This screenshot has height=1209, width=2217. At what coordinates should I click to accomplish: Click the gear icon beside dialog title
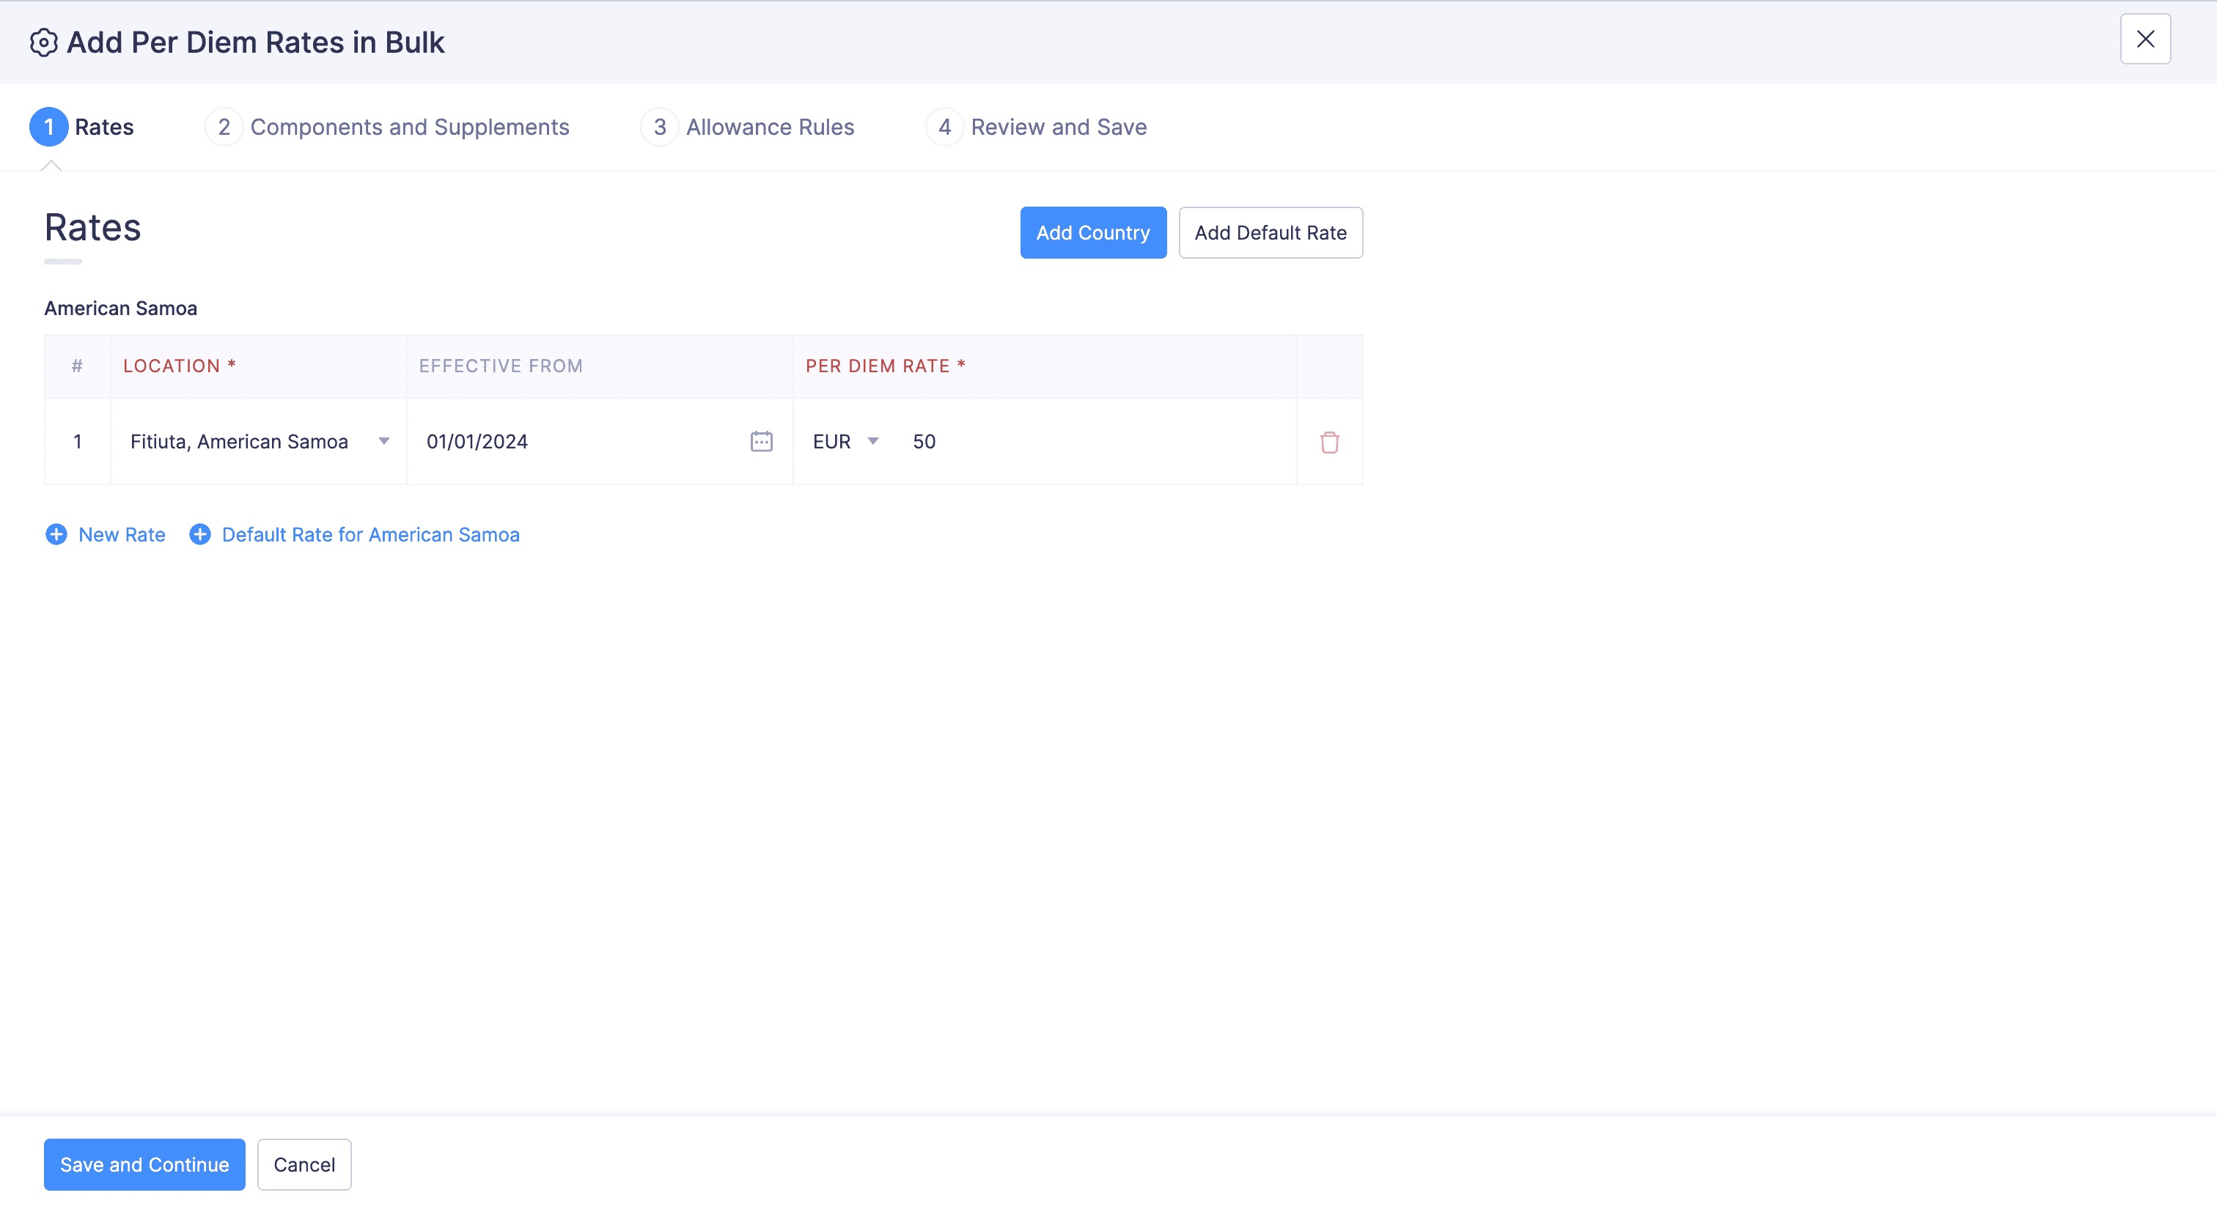click(43, 42)
